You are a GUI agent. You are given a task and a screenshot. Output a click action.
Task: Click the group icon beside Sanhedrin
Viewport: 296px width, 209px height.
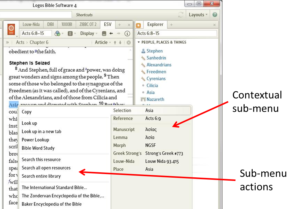pos(143,58)
